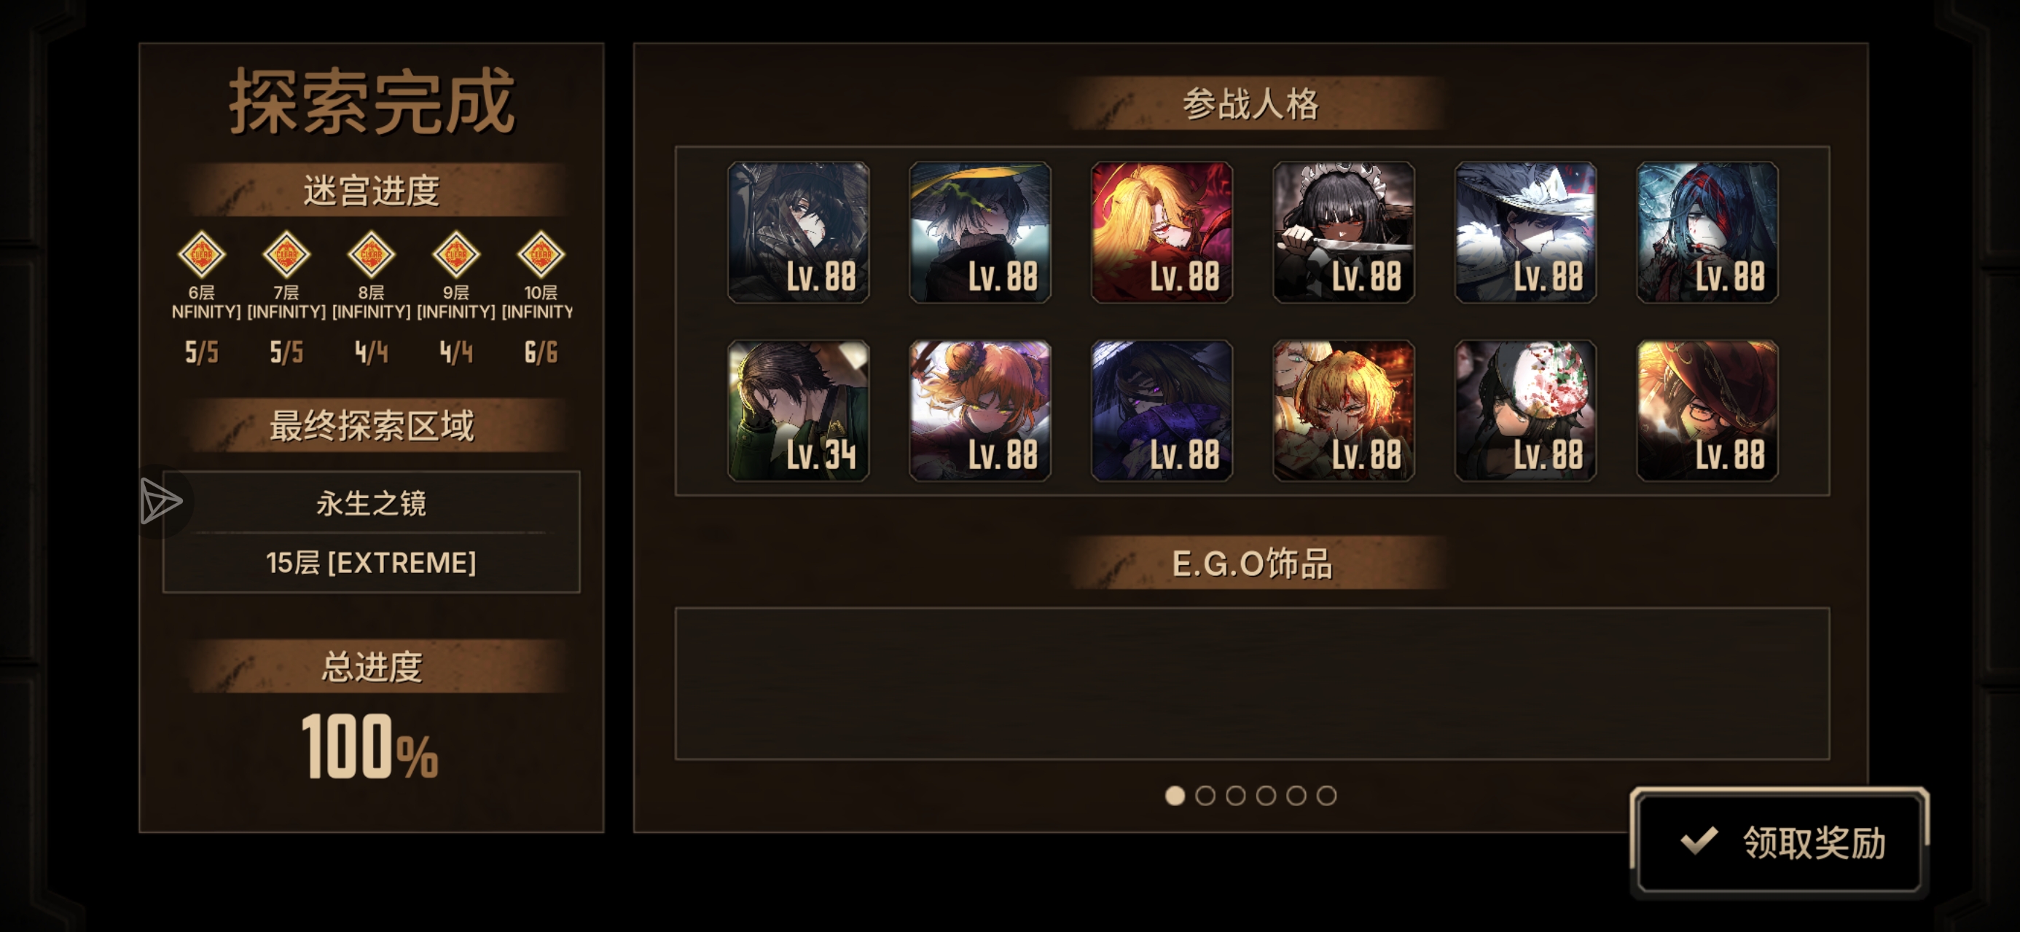This screenshot has width=2020, height=932.
Task: Click the 10层 CLEAR diamond badge
Action: (540, 254)
